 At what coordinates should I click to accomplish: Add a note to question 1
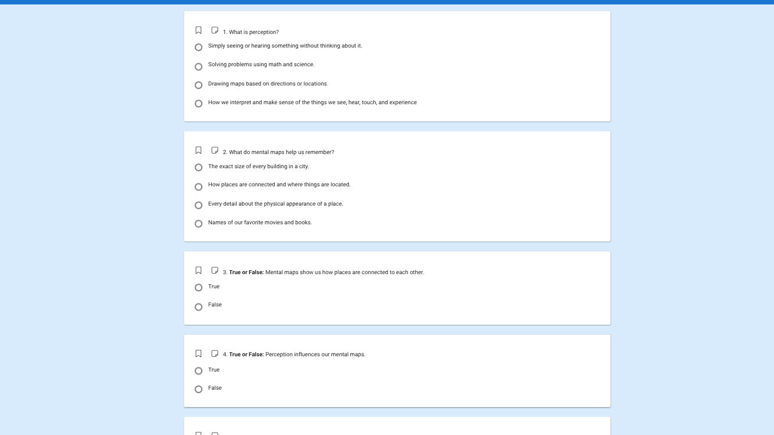coord(215,30)
